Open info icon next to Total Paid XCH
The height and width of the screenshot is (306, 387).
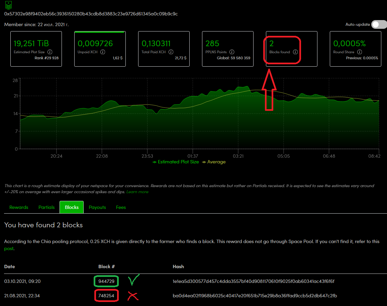pos(171,52)
